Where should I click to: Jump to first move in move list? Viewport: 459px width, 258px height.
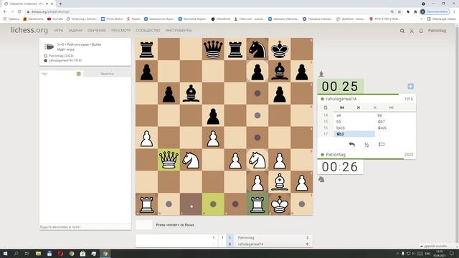342,107
